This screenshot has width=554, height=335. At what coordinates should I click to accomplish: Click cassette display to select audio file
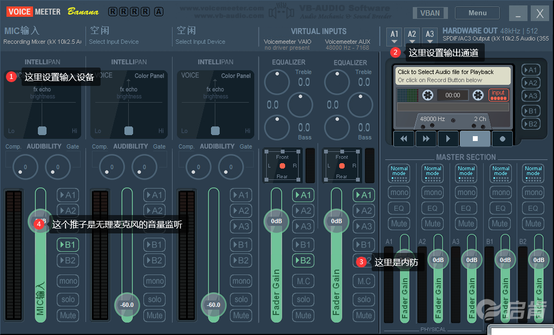pos(453,76)
